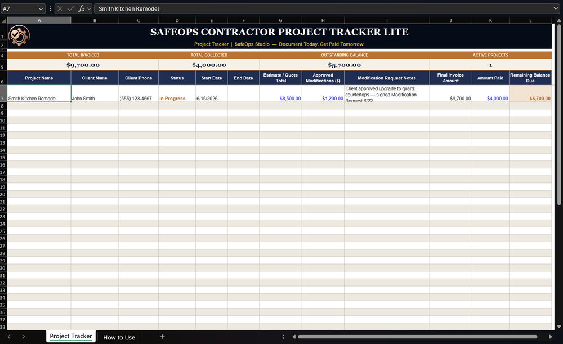Select the Active Projects value 1
Viewport: 563px width, 344px height.
[490, 65]
